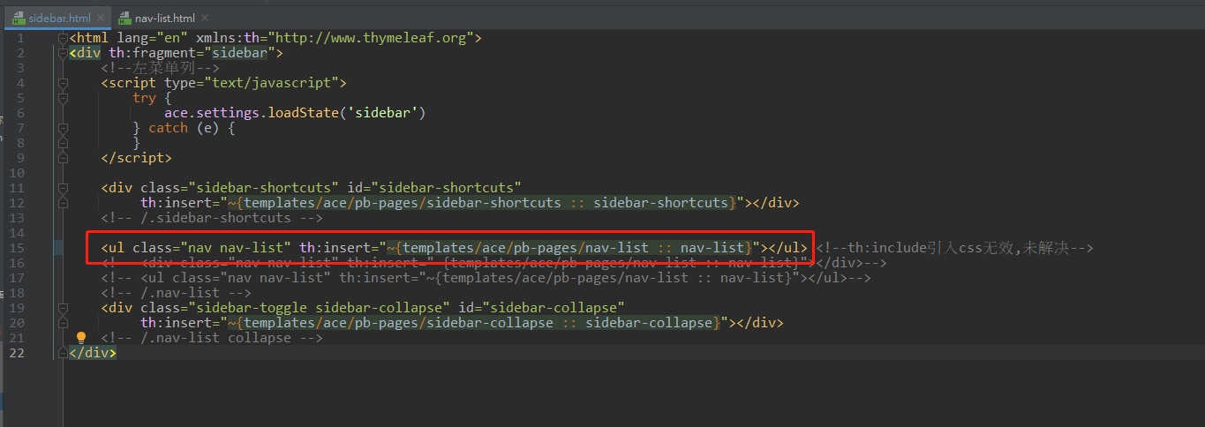Close the nav-list.html tab

point(203,19)
